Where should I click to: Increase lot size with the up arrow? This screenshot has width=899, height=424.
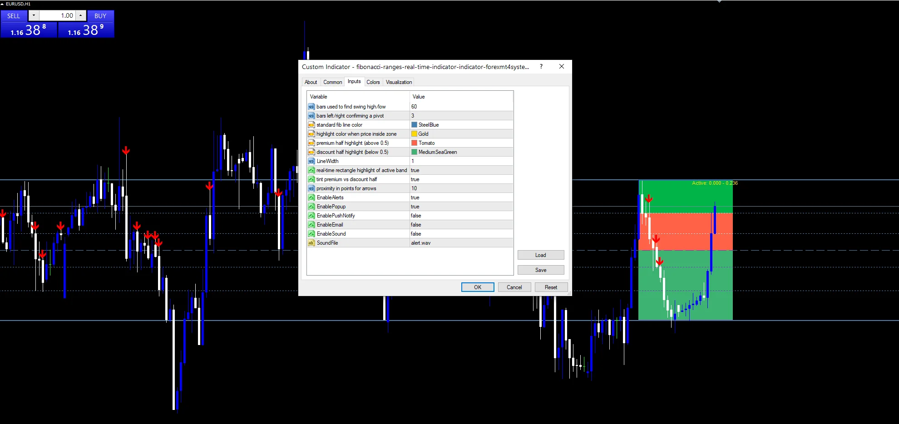coord(80,15)
